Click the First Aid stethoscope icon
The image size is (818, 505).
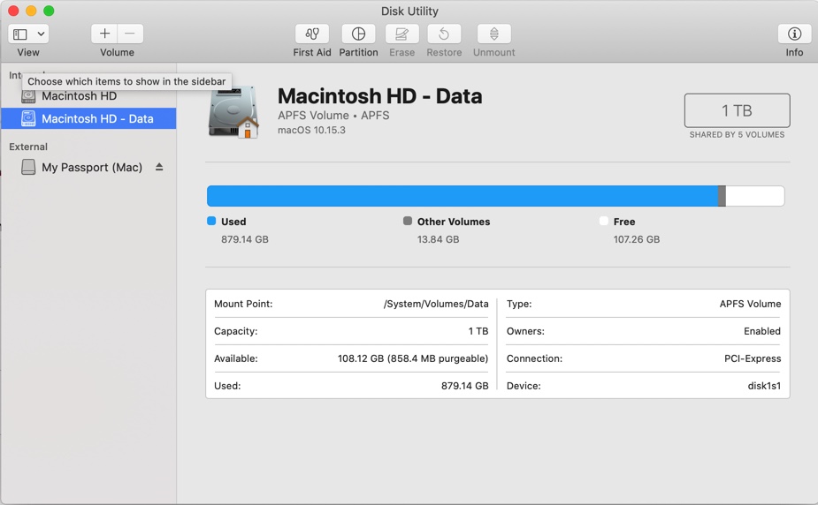[x=312, y=34]
